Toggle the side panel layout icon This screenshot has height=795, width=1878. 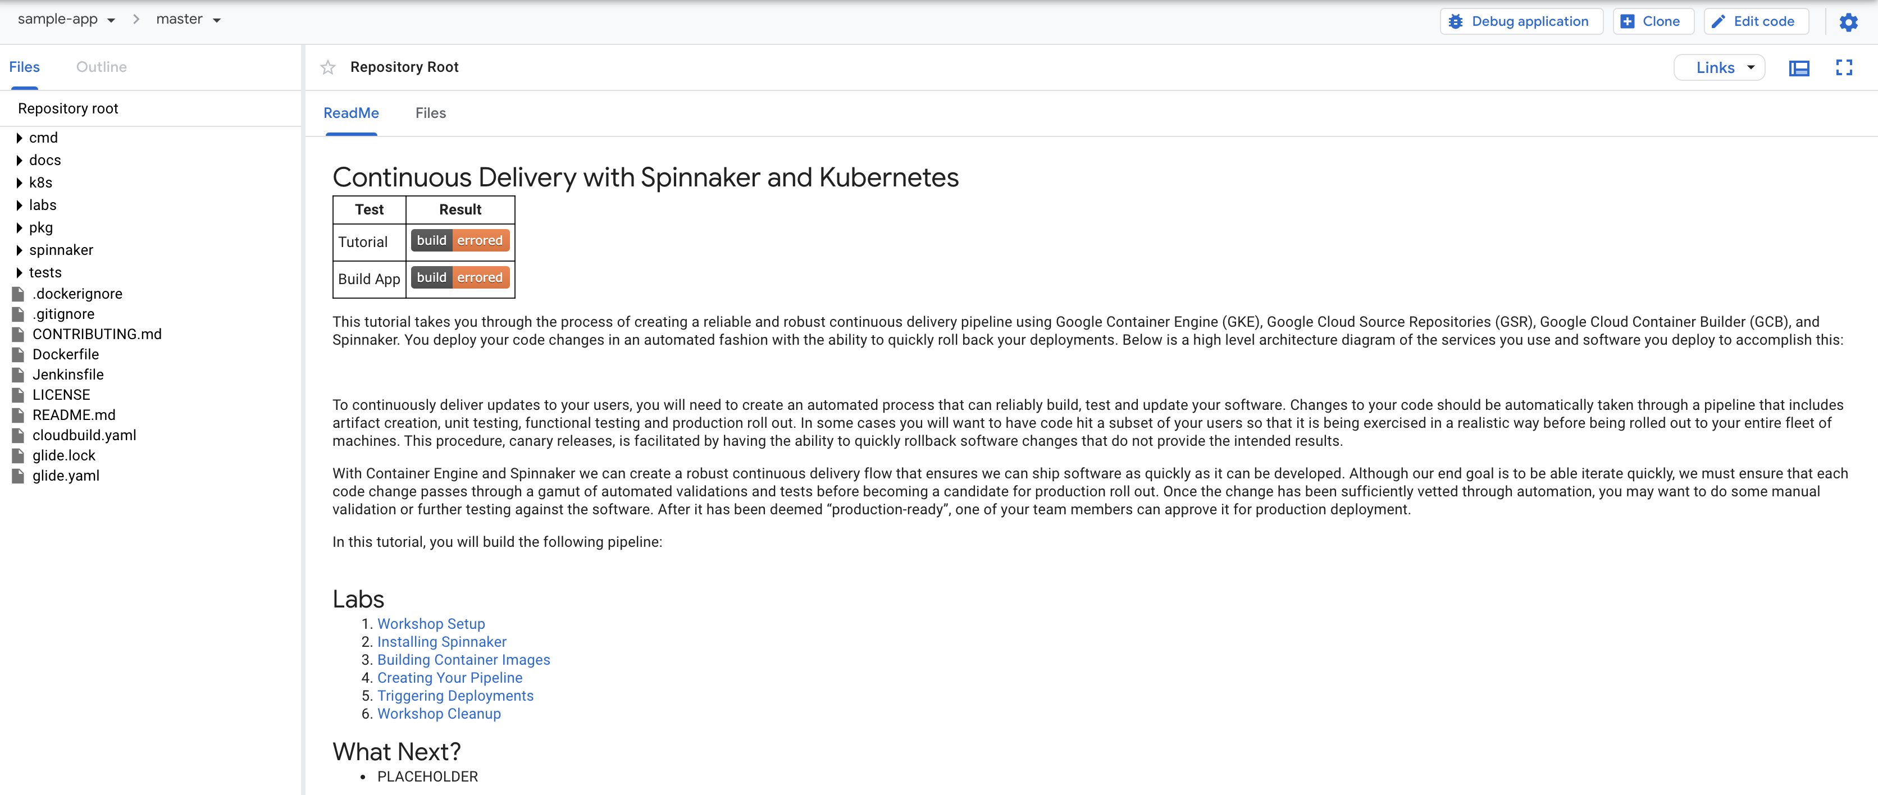(x=1799, y=68)
